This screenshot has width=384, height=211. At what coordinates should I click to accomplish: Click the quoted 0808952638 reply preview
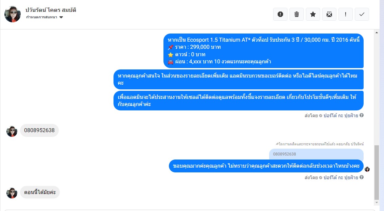[x=316, y=154]
